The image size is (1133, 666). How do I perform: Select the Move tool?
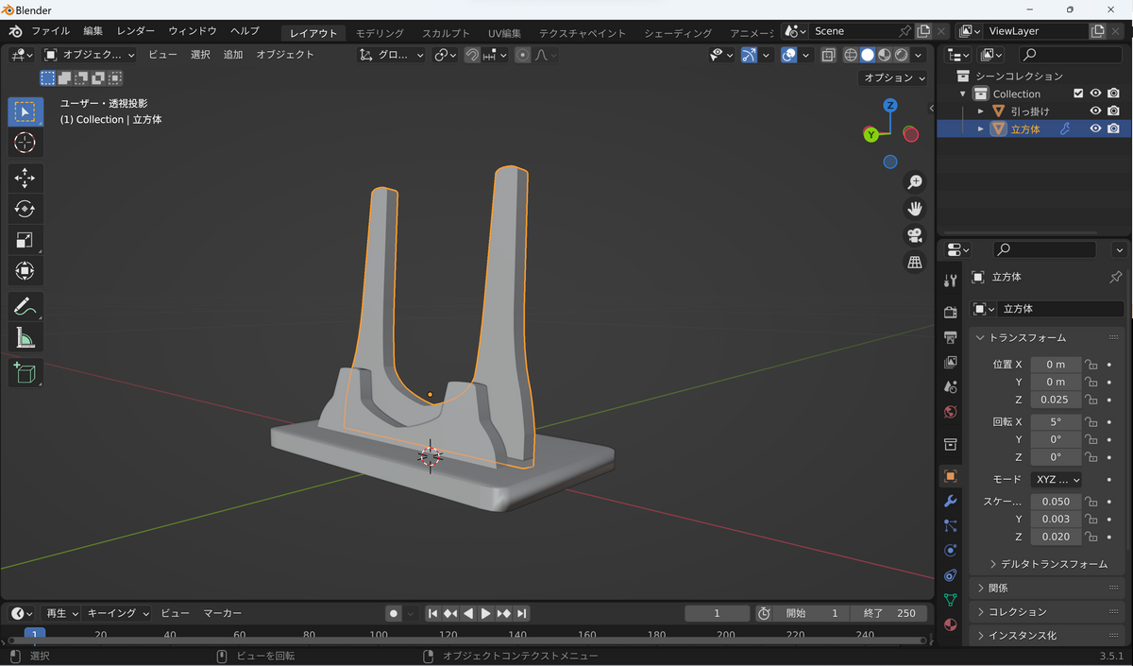(x=25, y=178)
